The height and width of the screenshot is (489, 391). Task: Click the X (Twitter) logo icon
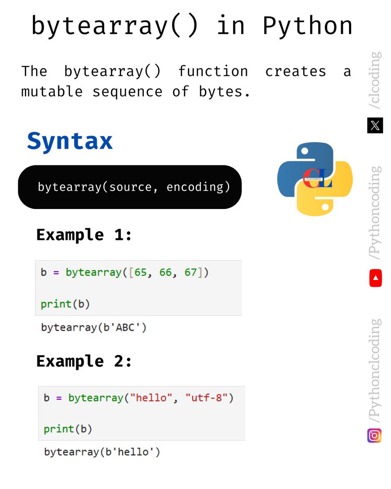(x=375, y=126)
